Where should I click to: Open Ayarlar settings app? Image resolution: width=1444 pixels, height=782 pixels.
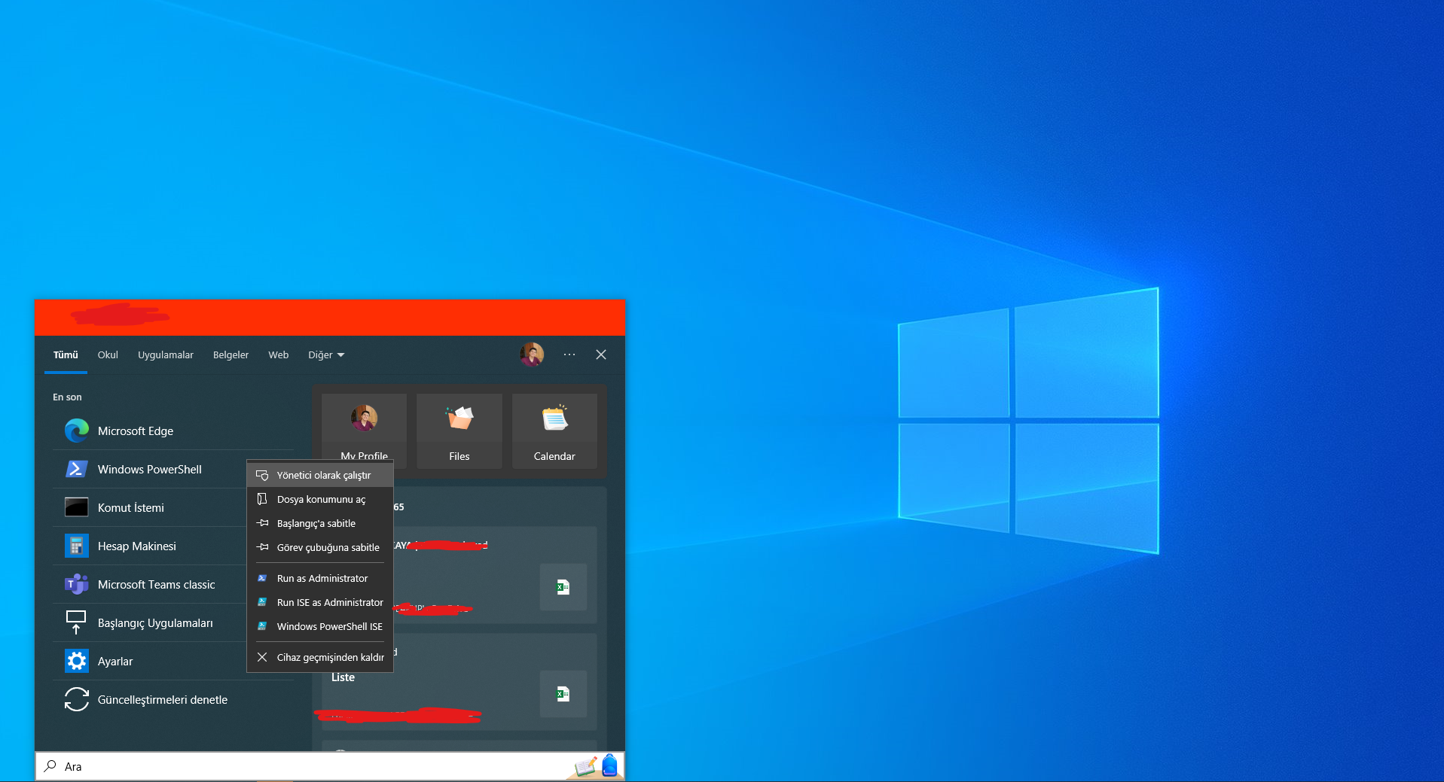(114, 662)
